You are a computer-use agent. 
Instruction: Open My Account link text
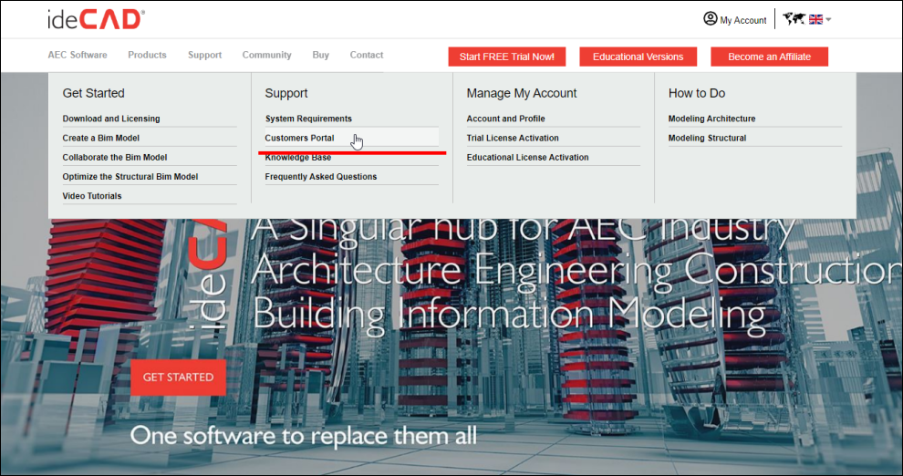point(742,20)
